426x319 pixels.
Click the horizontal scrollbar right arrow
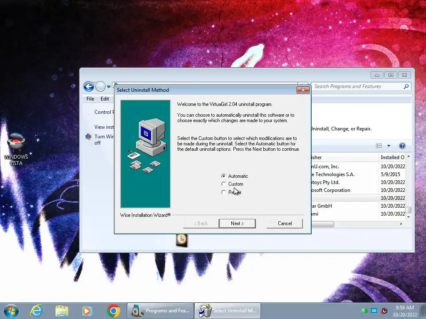point(401,224)
